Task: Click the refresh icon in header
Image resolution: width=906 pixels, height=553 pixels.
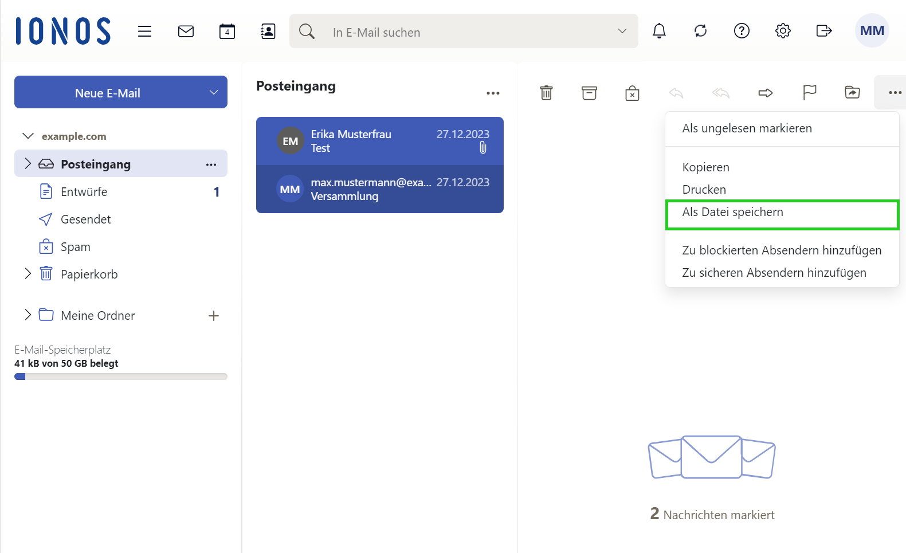Action: (701, 31)
